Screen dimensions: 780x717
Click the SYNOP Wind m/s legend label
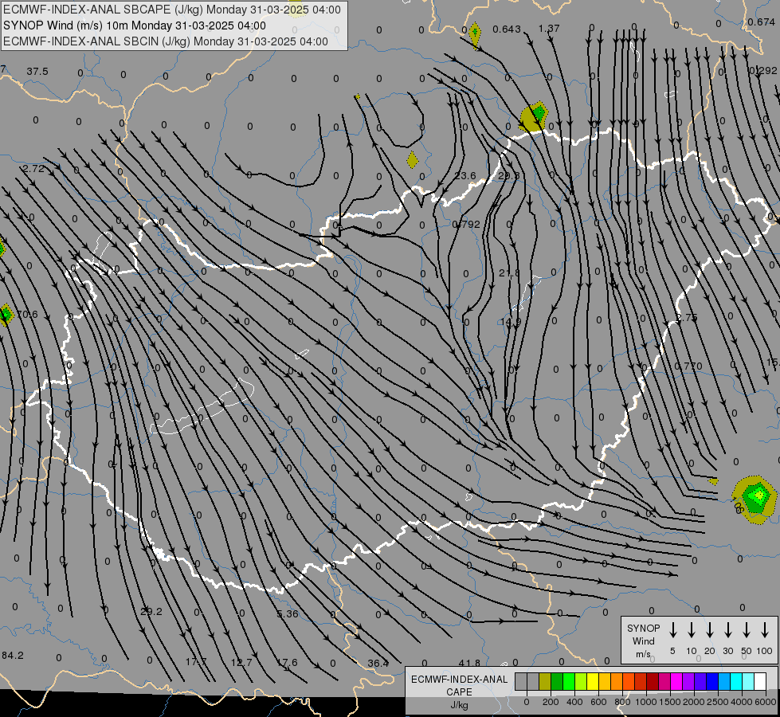click(x=643, y=641)
